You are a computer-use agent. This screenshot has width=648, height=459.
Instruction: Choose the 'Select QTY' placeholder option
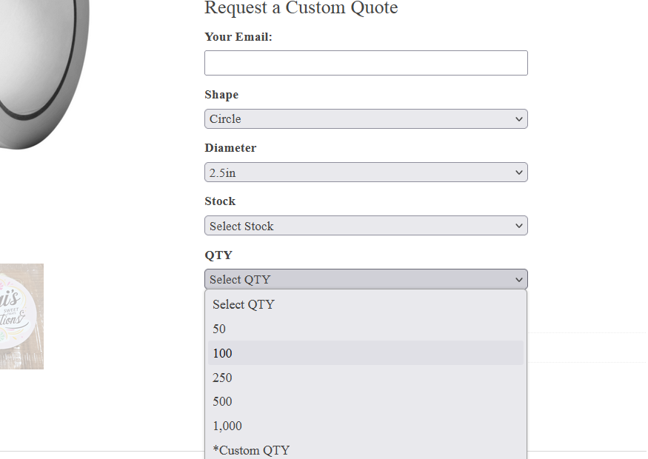(x=244, y=304)
